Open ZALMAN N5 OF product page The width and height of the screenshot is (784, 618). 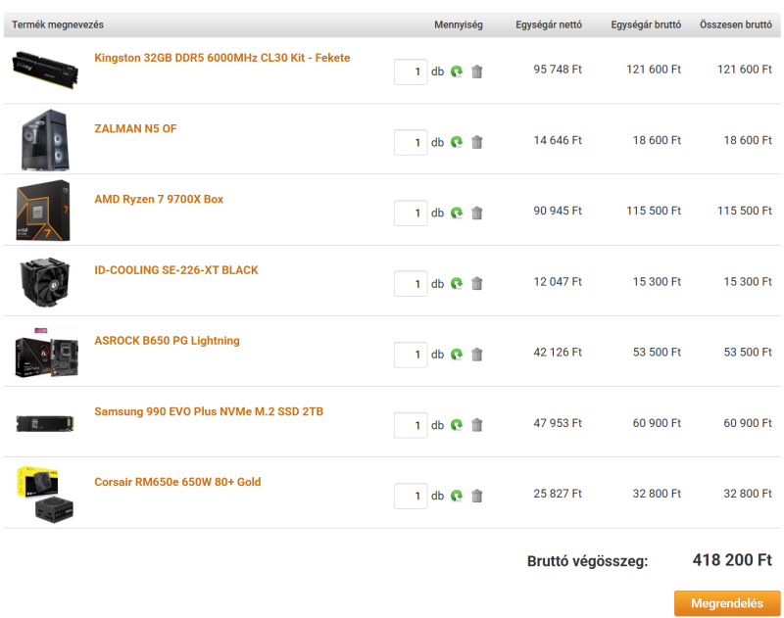(135, 129)
